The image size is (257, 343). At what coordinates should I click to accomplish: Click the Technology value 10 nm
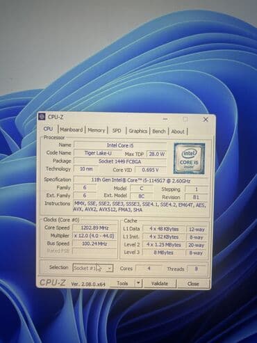coord(86,169)
